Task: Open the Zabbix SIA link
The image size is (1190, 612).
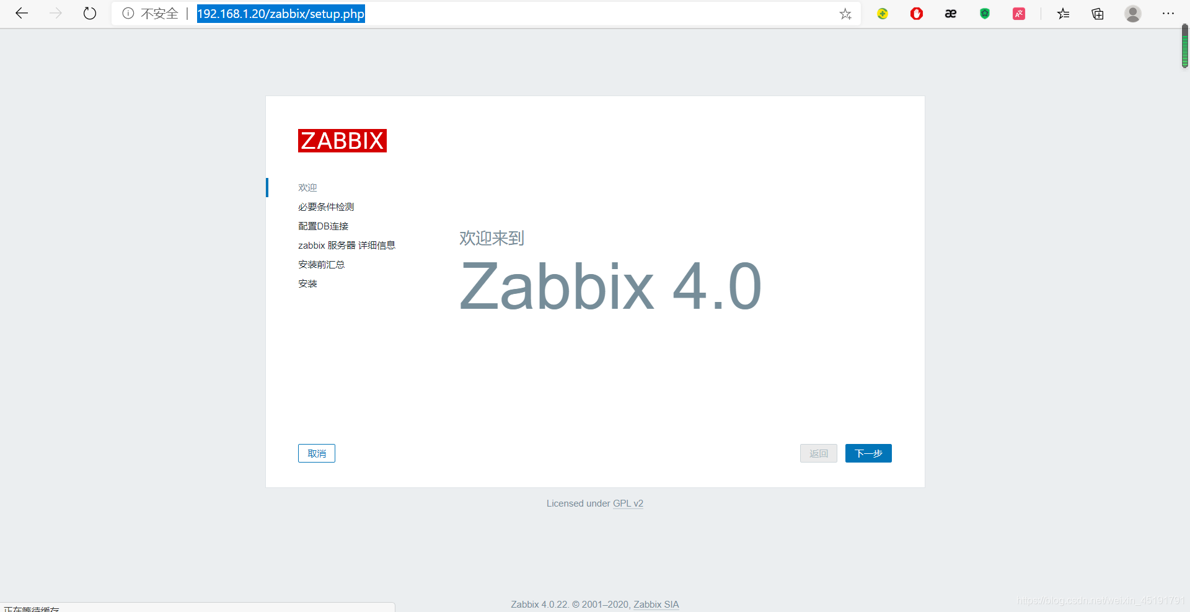Action: (x=656, y=605)
